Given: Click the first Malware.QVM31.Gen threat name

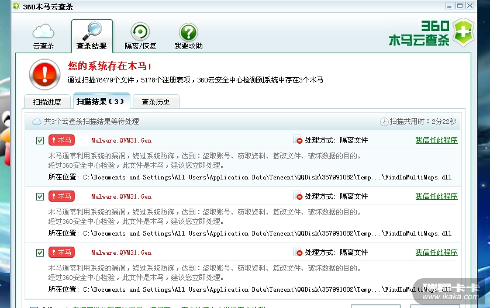Looking at the screenshot, I should point(121,141).
